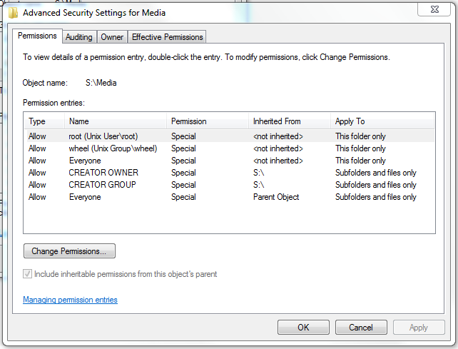Close the Advanced Security Settings dialog
This screenshot has width=458, height=349.
(x=434, y=9)
